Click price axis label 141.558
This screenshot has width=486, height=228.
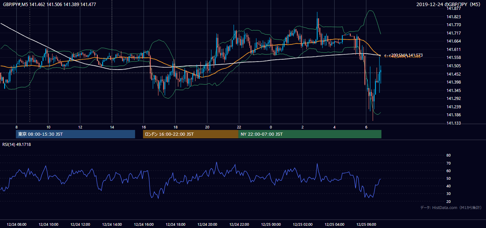[x=454, y=57]
